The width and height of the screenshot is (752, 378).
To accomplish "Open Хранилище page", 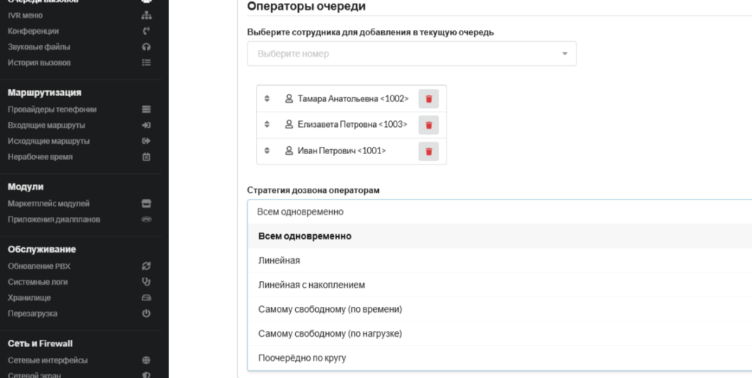I will pyautogui.click(x=29, y=298).
